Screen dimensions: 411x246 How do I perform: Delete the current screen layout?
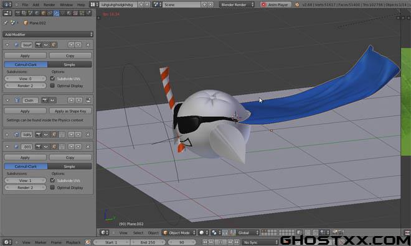[147, 4]
